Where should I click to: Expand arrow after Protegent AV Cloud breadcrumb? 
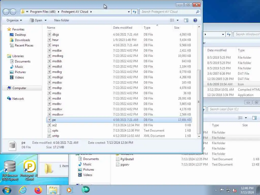click(91, 12)
